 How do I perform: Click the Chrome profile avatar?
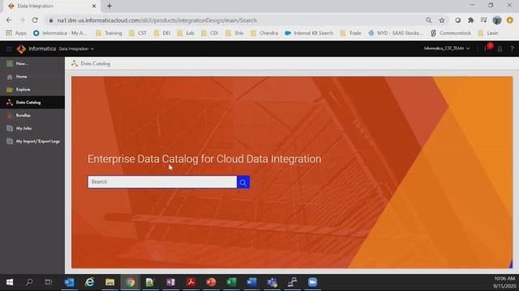[497, 20]
